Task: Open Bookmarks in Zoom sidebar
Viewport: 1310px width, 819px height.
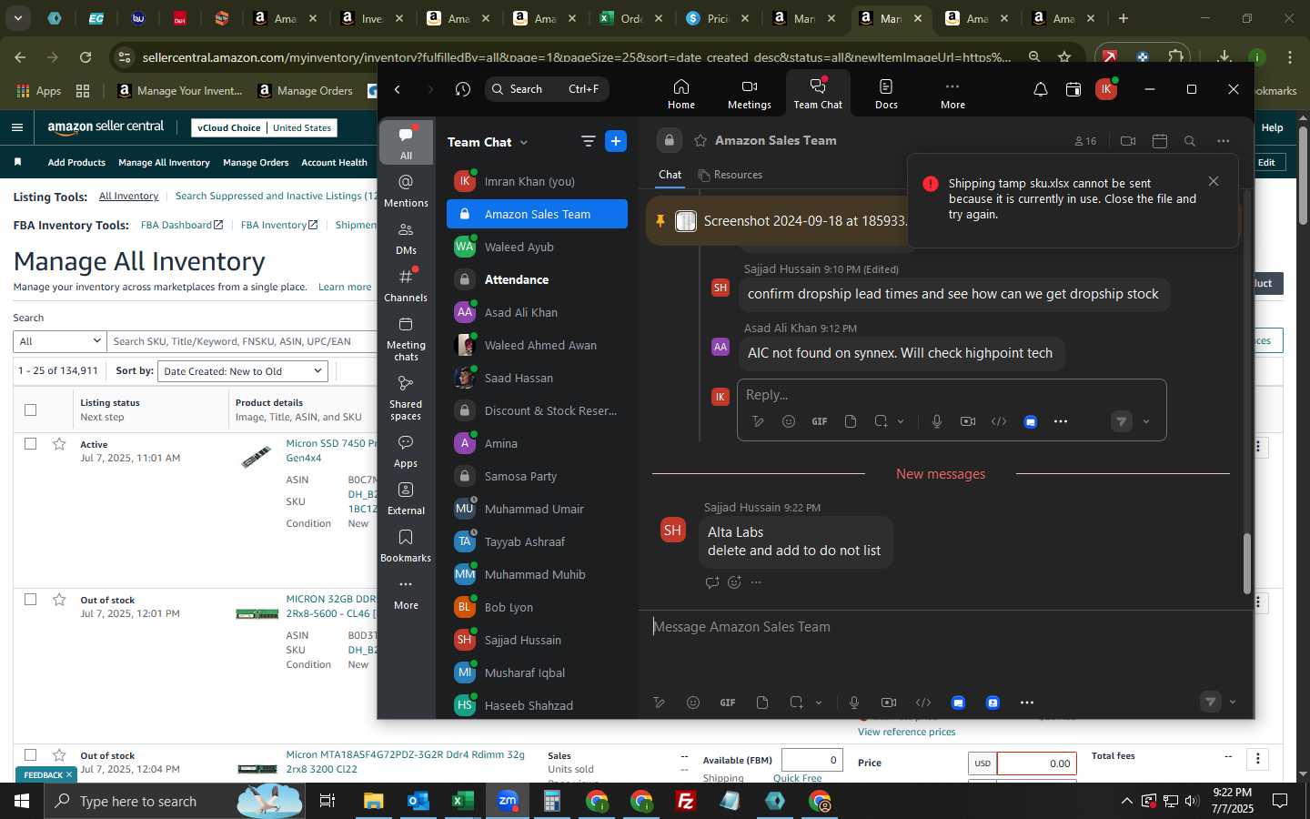Action: pos(406,546)
